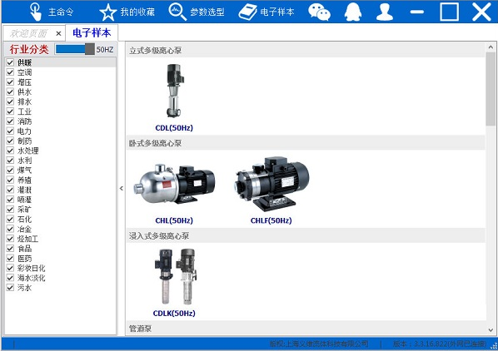Open the user profile icon

click(x=385, y=12)
